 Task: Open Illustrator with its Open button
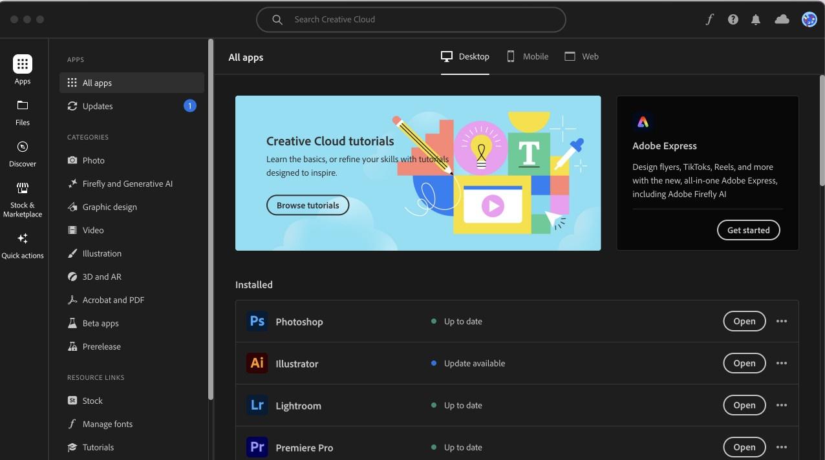click(x=744, y=363)
